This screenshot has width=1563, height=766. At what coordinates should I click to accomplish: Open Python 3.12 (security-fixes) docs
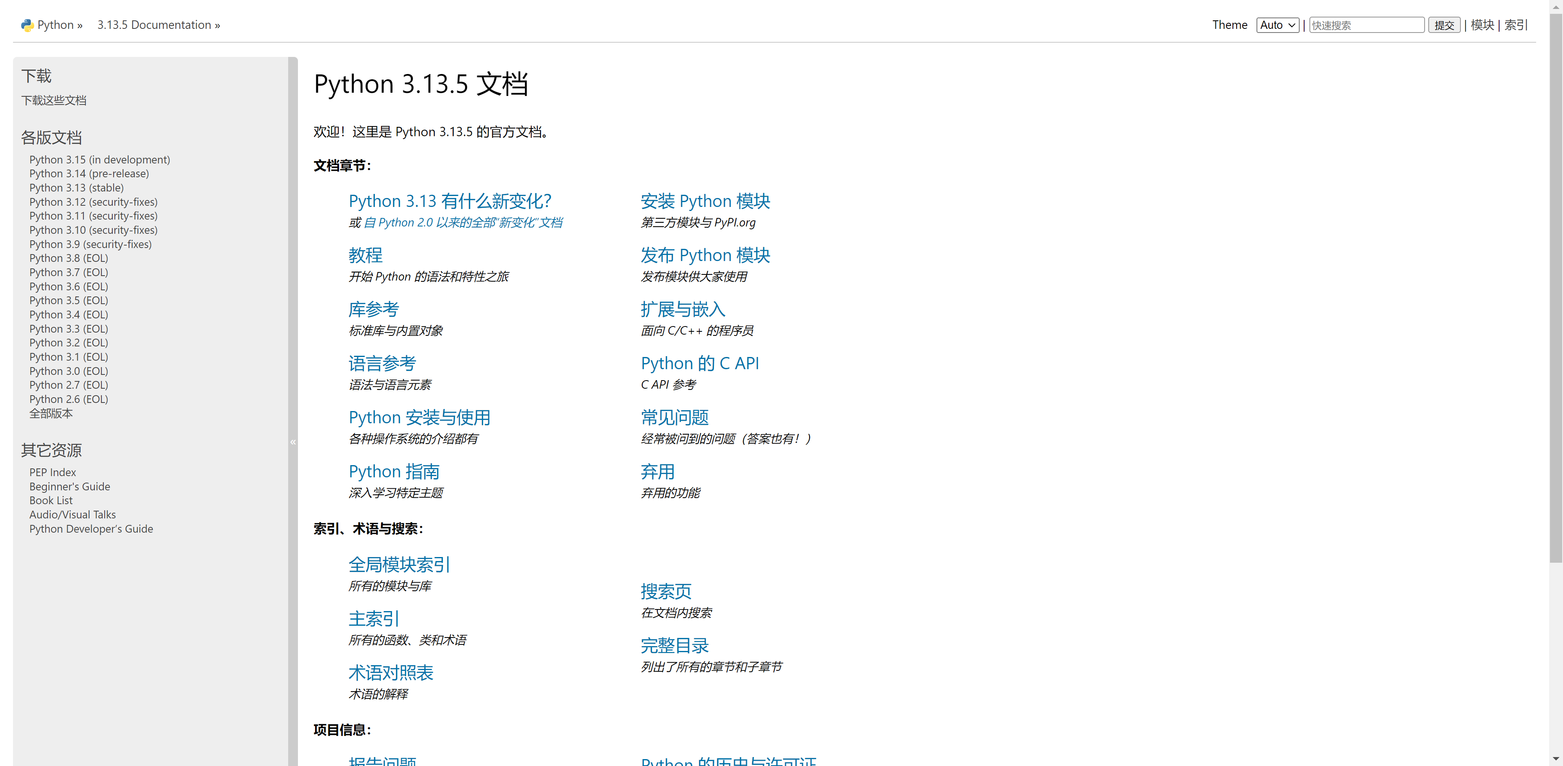pyautogui.click(x=94, y=202)
